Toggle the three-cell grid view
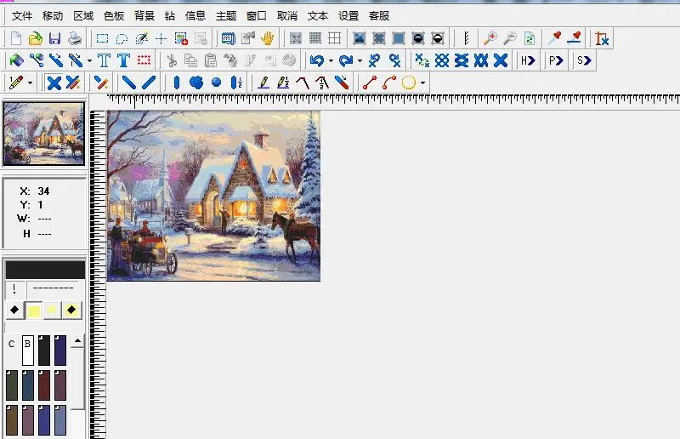 334,38
